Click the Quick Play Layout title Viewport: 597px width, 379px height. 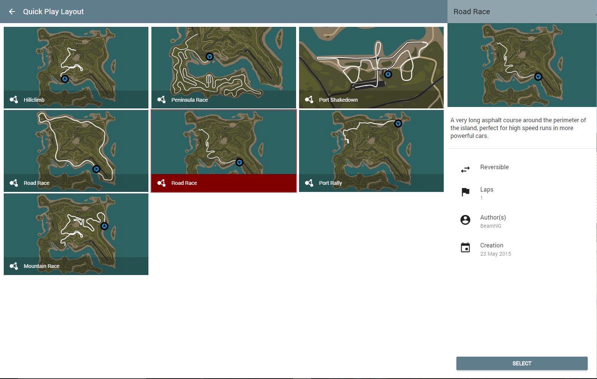coord(53,12)
